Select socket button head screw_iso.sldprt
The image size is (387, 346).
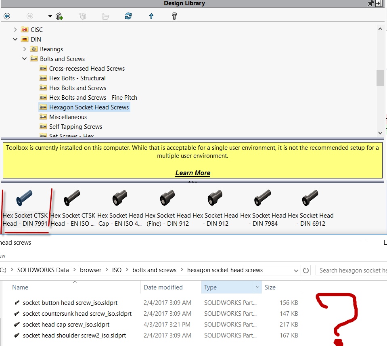point(70,303)
